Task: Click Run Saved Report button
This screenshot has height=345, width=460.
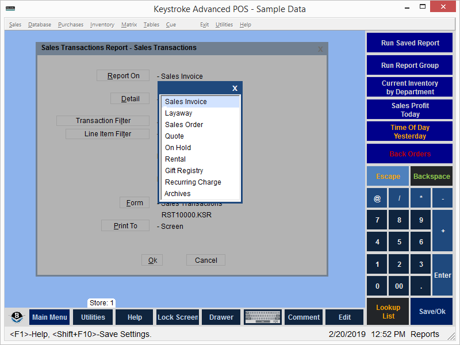Action: [x=409, y=43]
